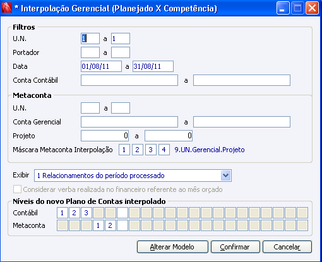Click the Máscara Metaconta Interpolação label
Viewport: 322px width, 262px height.
[63, 150]
